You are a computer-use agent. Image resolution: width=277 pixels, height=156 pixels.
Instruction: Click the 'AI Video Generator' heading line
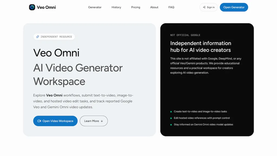pyautogui.click(x=78, y=68)
